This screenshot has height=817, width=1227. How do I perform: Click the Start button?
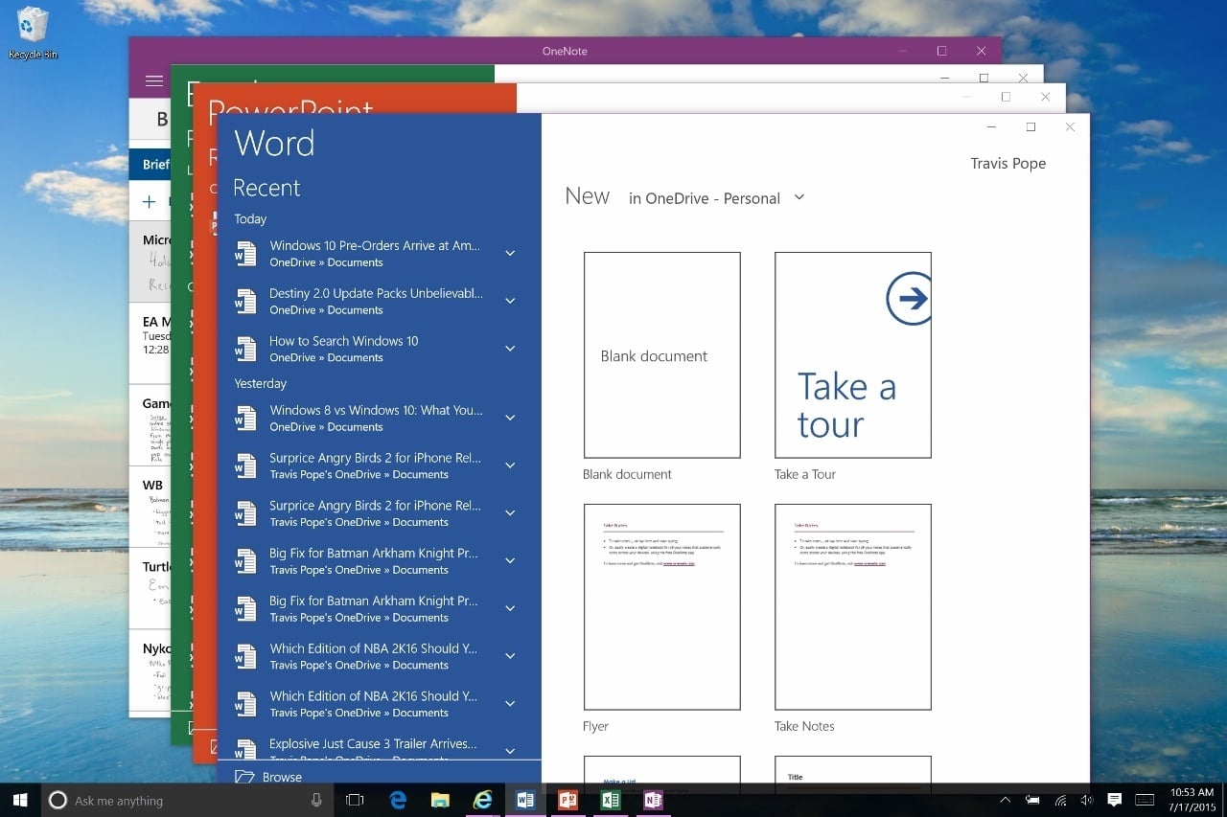(19, 800)
